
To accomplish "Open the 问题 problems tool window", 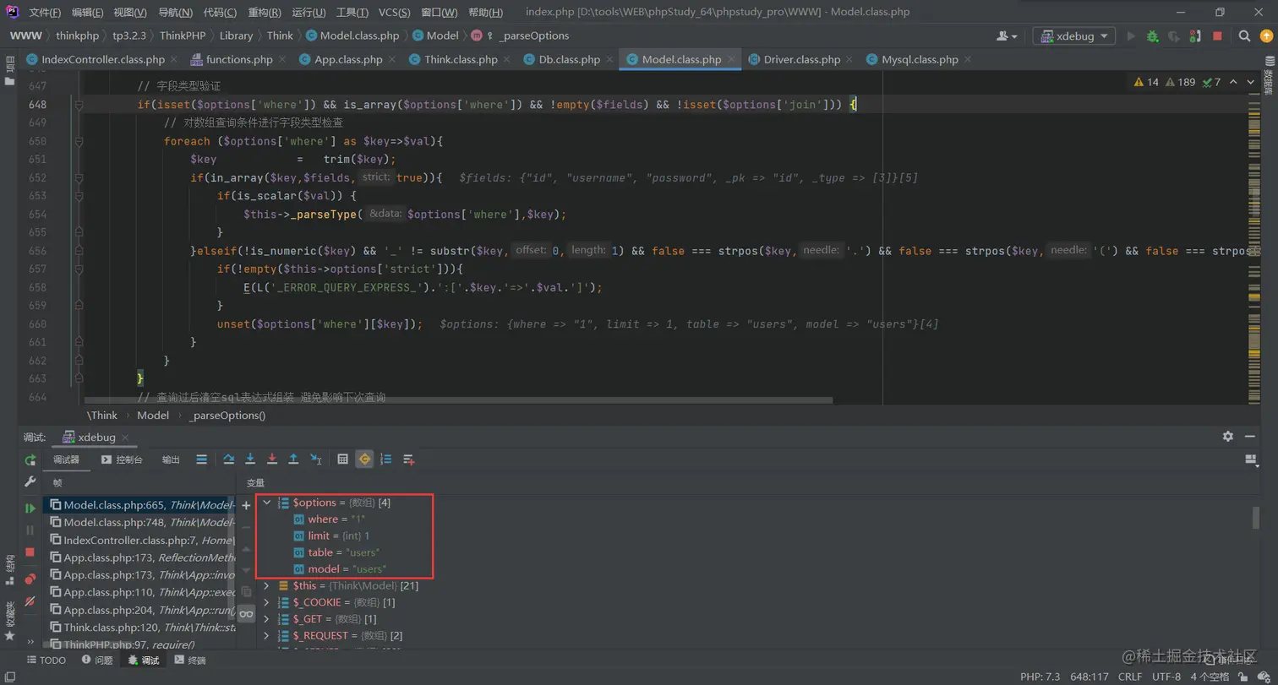I will click(96, 661).
